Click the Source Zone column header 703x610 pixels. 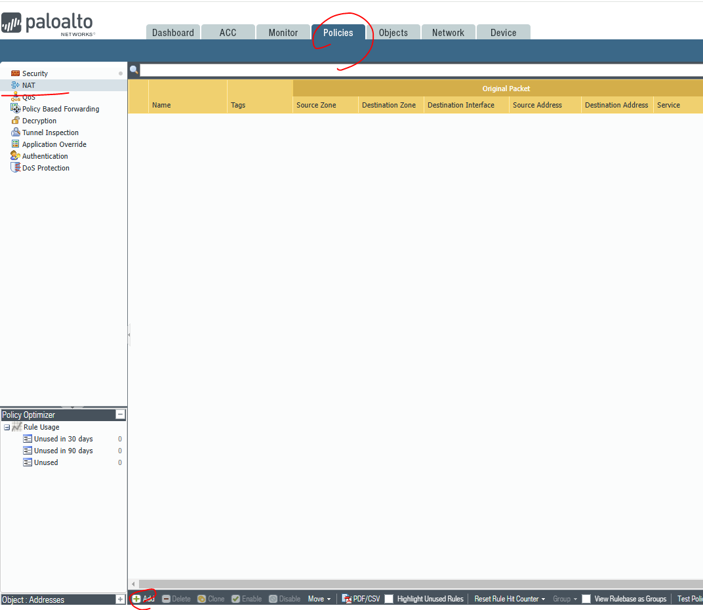pyautogui.click(x=325, y=105)
